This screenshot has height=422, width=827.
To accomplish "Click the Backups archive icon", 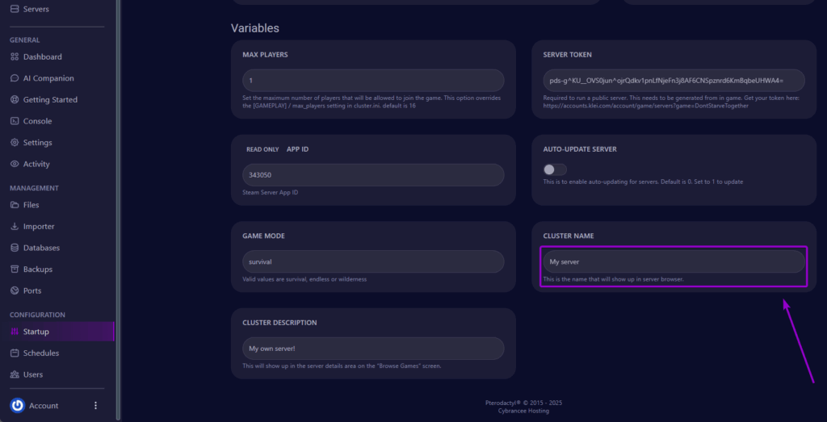I will pyautogui.click(x=15, y=269).
